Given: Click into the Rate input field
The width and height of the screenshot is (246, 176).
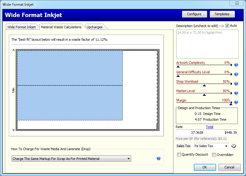Looking at the screenshot, I should [x=190, y=133].
